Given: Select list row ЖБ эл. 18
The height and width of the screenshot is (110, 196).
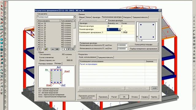Looking at the screenshot, I should [55, 24].
